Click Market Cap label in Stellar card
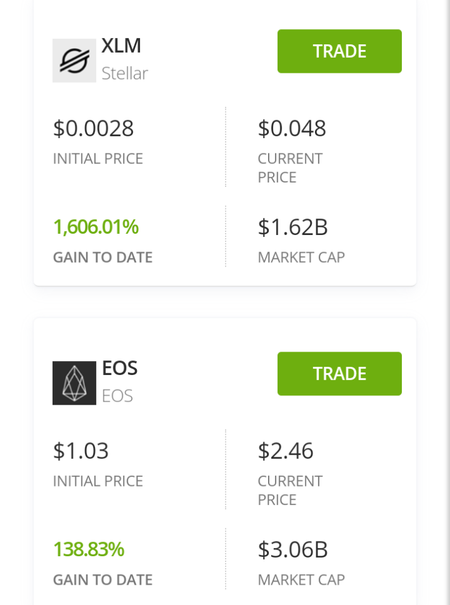 coord(301,257)
